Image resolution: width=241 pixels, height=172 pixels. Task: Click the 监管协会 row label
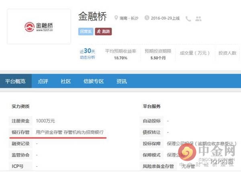point(20,155)
